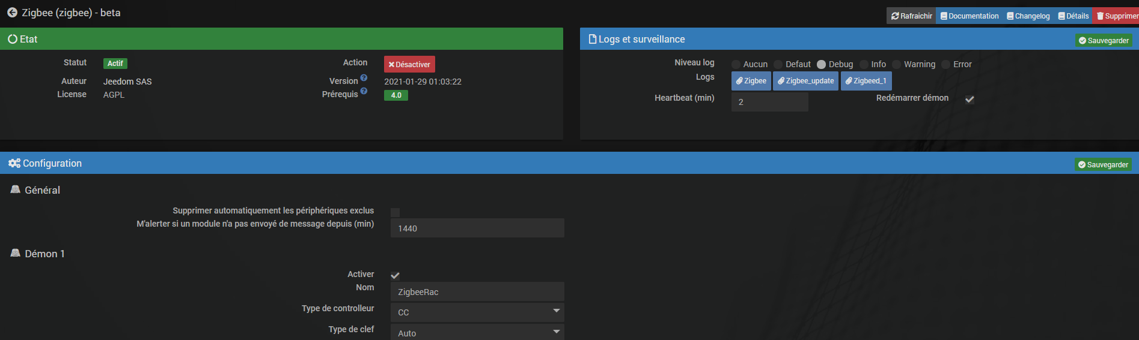Click the help icon next to Prérequis
The height and width of the screenshot is (340, 1139).
(364, 91)
